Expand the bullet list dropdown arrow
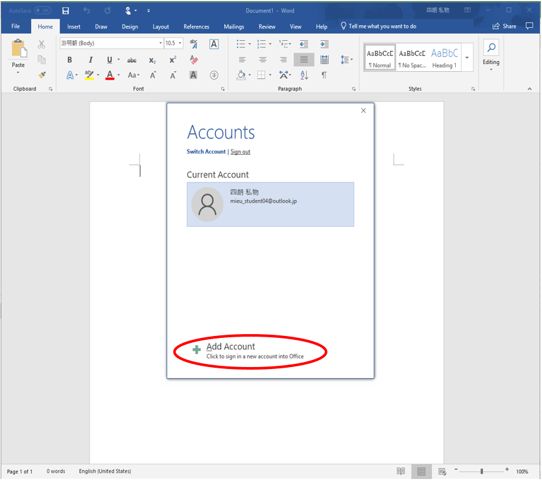542x481 pixels. pos(250,44)
